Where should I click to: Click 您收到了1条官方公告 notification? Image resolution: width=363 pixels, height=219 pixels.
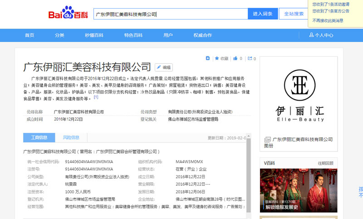point(331,11)
